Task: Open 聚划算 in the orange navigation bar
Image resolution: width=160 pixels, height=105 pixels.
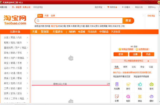Action: 45,32
